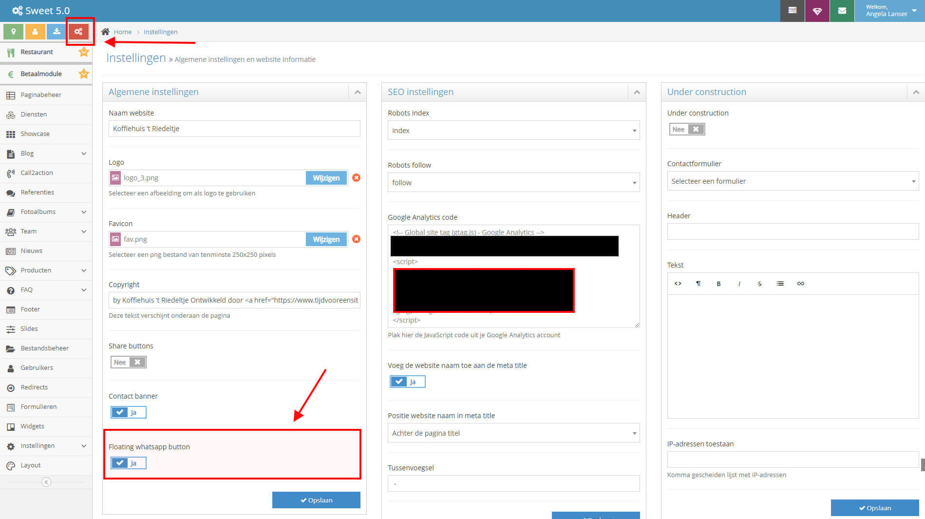Screen dimensions: 925x519
Task: Toggle Share buttons switch
Action: coord(128,362)
